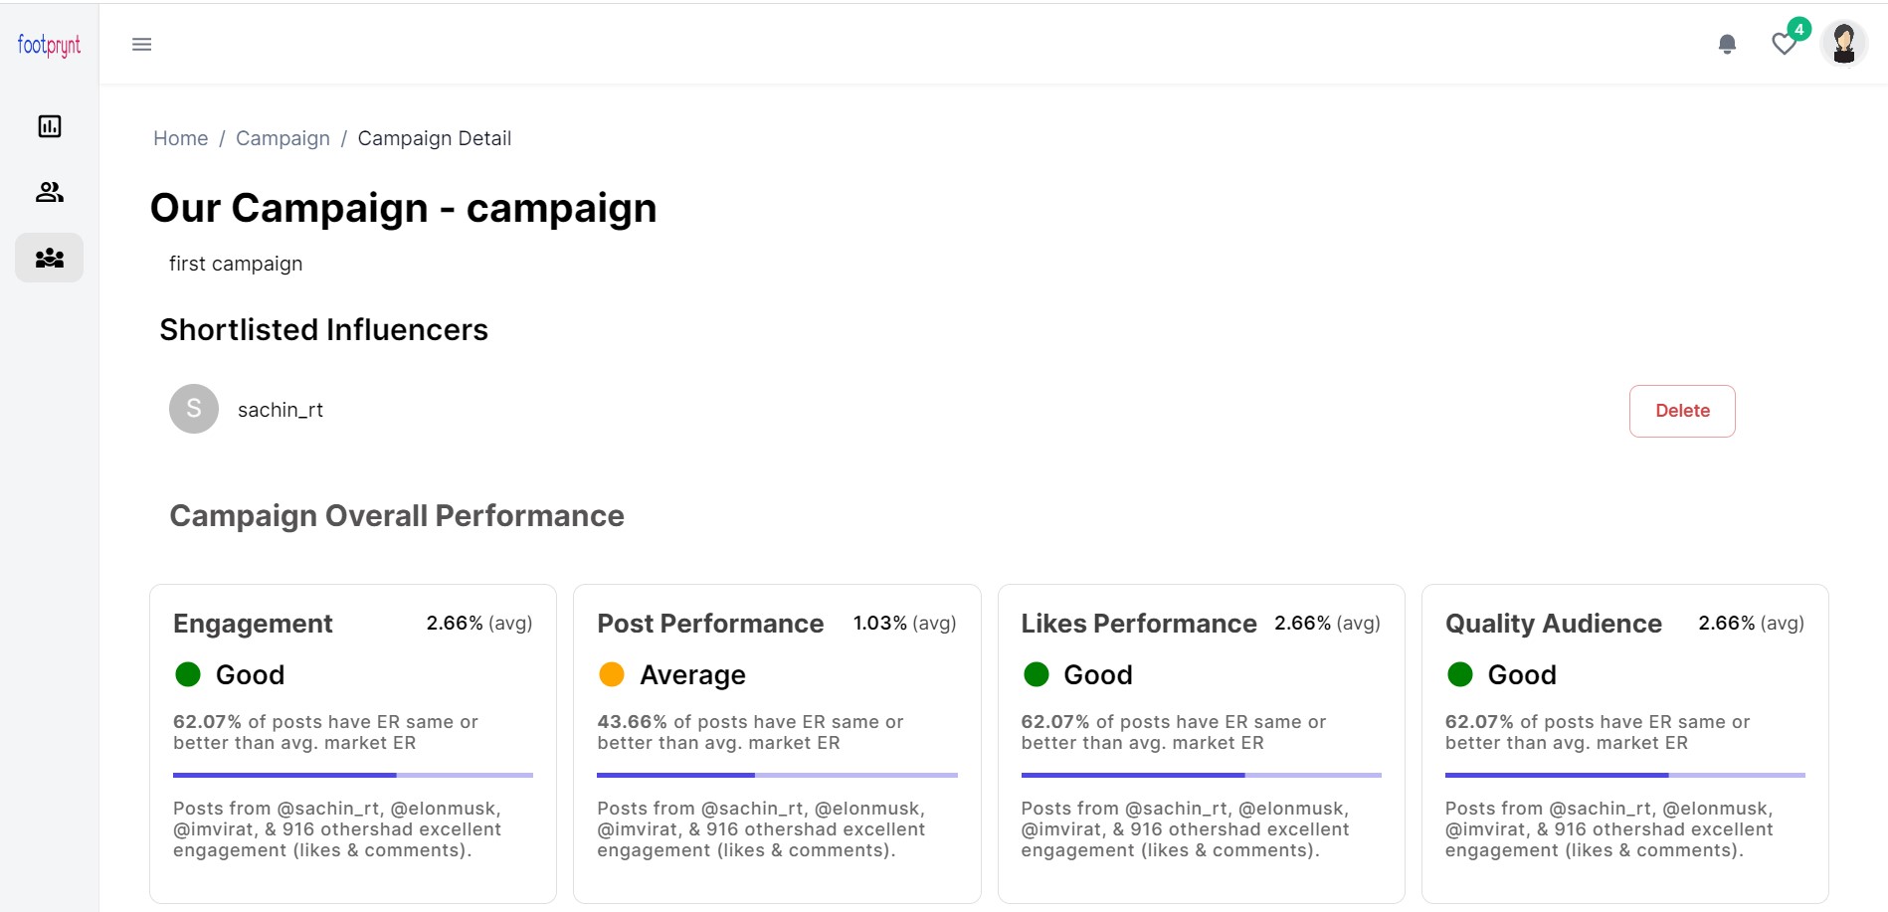Open the hamburger menu icon
1888x912 pixels.
tap(142, 45)
